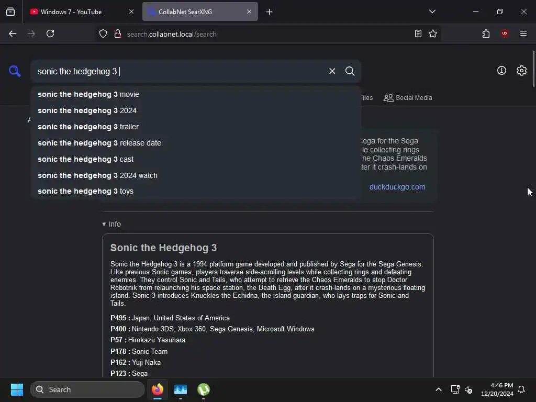This screenshot has height=402, width=536.
Task: Open the uBlock Origin extension icon
Action: [504, 33]
